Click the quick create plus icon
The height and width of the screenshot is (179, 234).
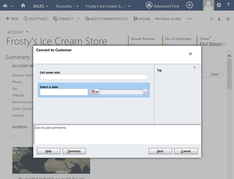(x=189, y=5)
